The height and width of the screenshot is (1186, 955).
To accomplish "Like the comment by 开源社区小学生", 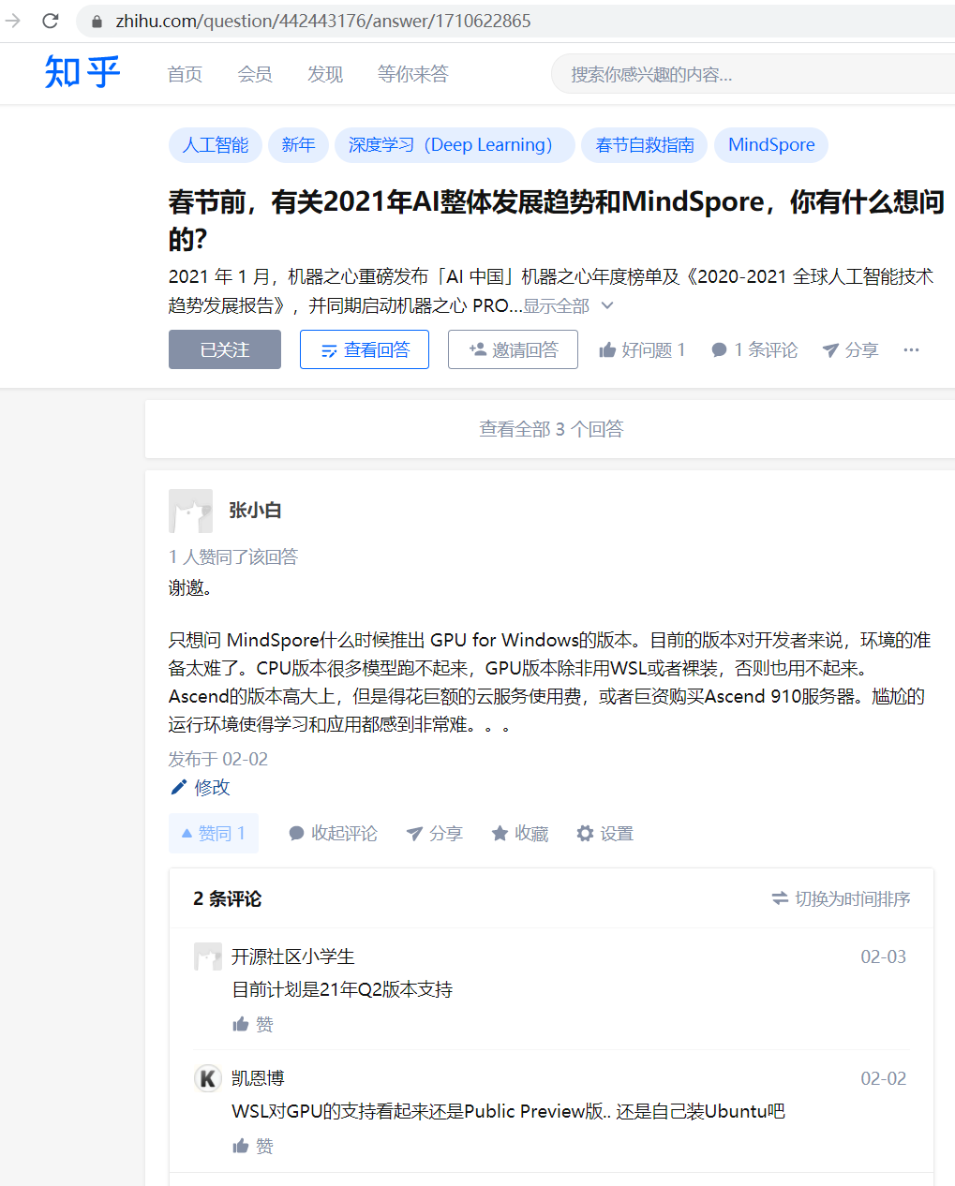I will tap(253, 1025).
